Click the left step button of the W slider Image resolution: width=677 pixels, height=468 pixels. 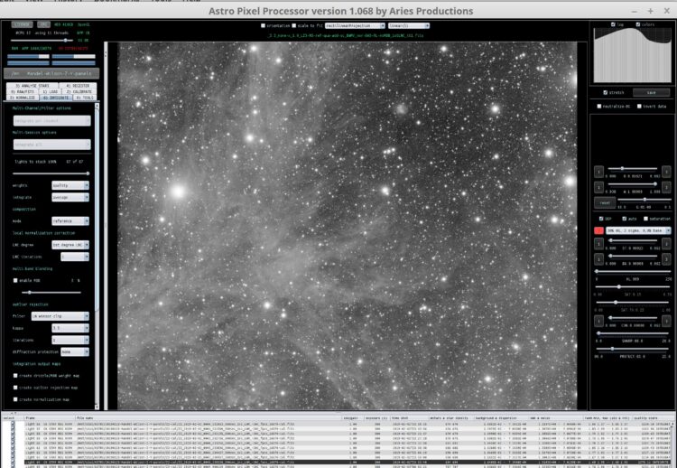click(x=598, y=187)
